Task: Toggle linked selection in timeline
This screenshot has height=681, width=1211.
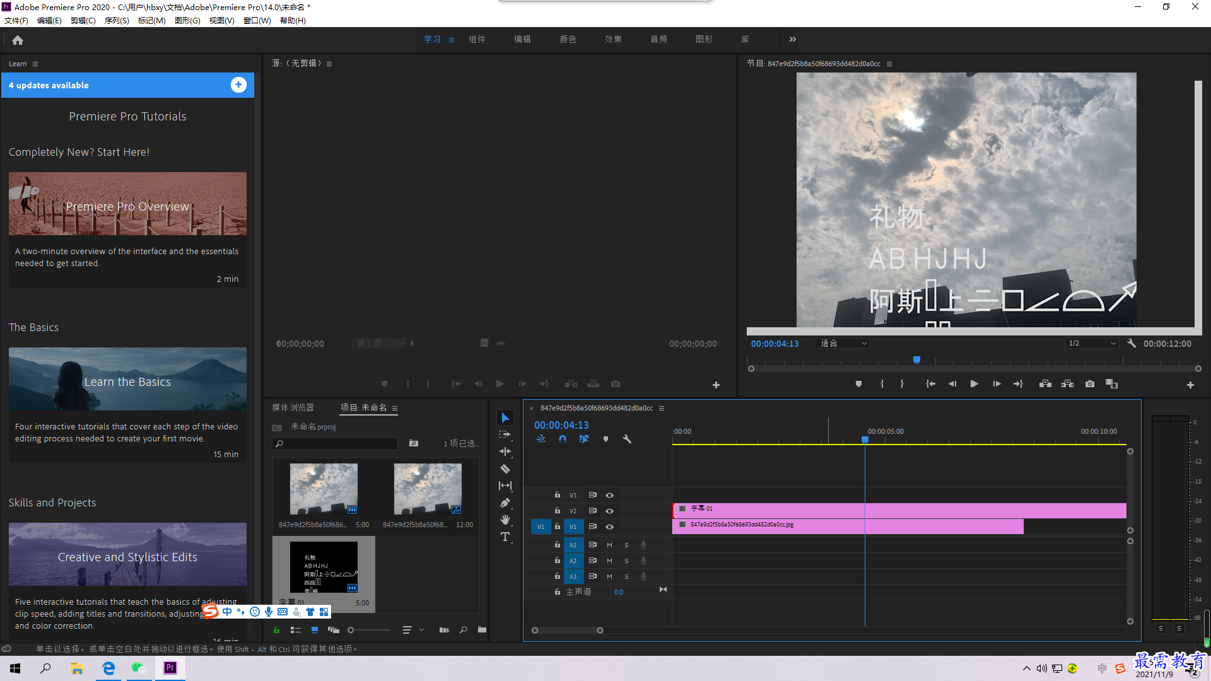Action: 584,439
